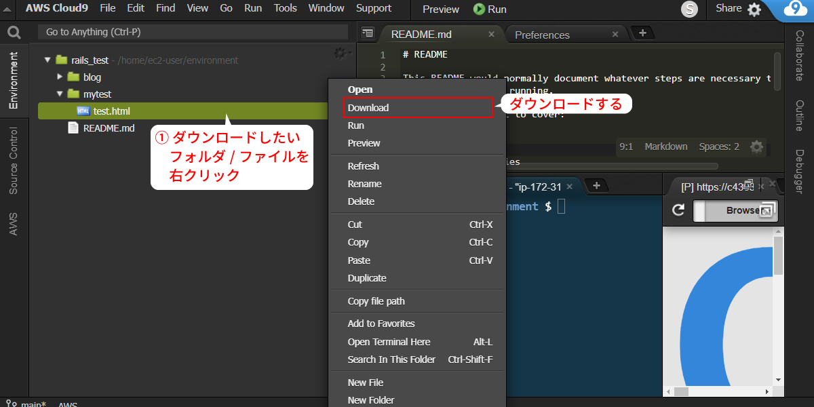Click the Share settings gear icon

coord(754,9)
